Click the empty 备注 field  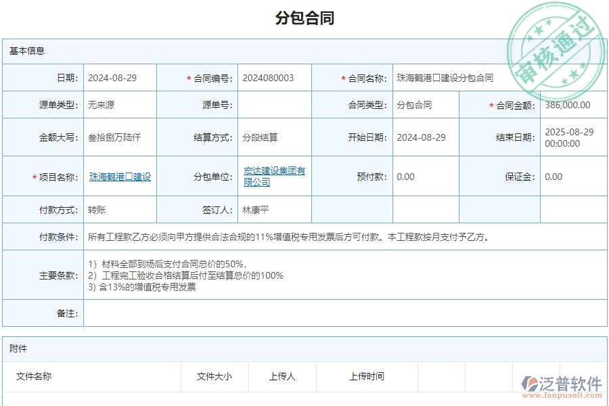pyautogui.click(x=344, y=313)
